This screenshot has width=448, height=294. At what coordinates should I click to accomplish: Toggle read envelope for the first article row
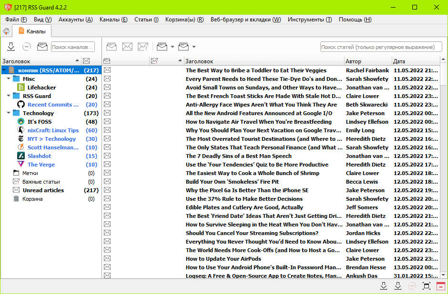click(x=107, y=70)
